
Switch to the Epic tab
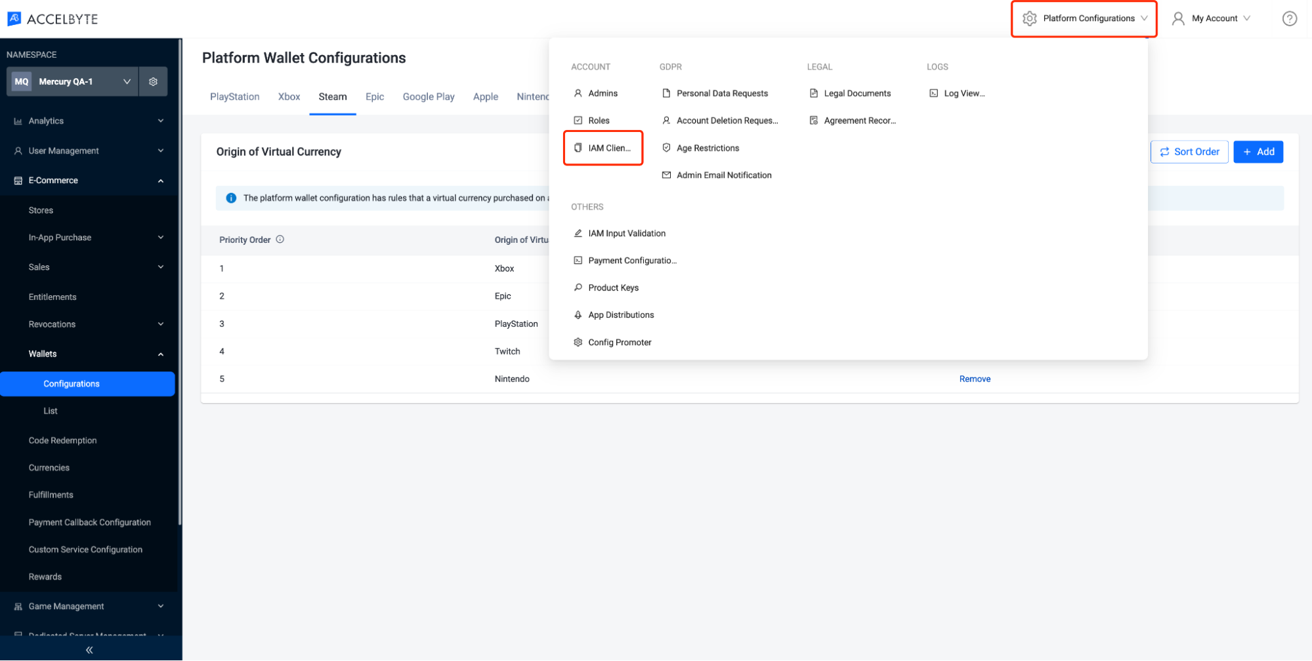pos(375,96)
